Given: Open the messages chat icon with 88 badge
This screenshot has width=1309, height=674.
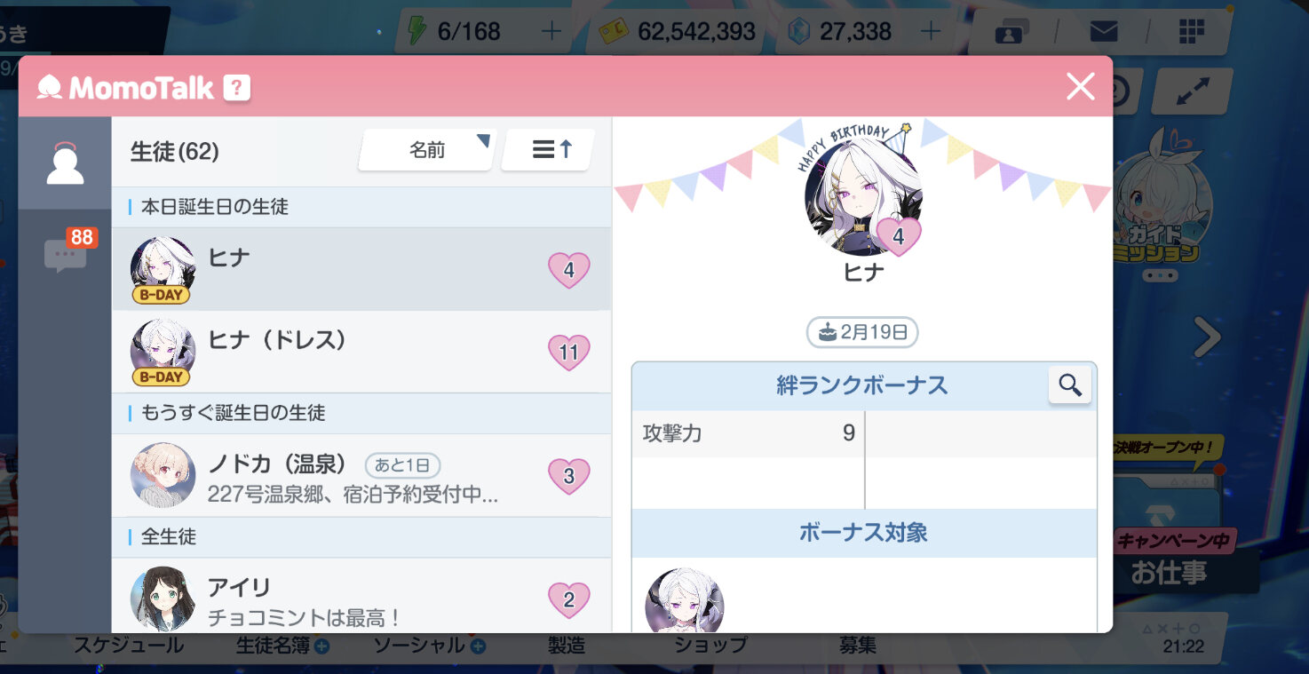Looking at the screenshot, I should click(x=65, y=254).
